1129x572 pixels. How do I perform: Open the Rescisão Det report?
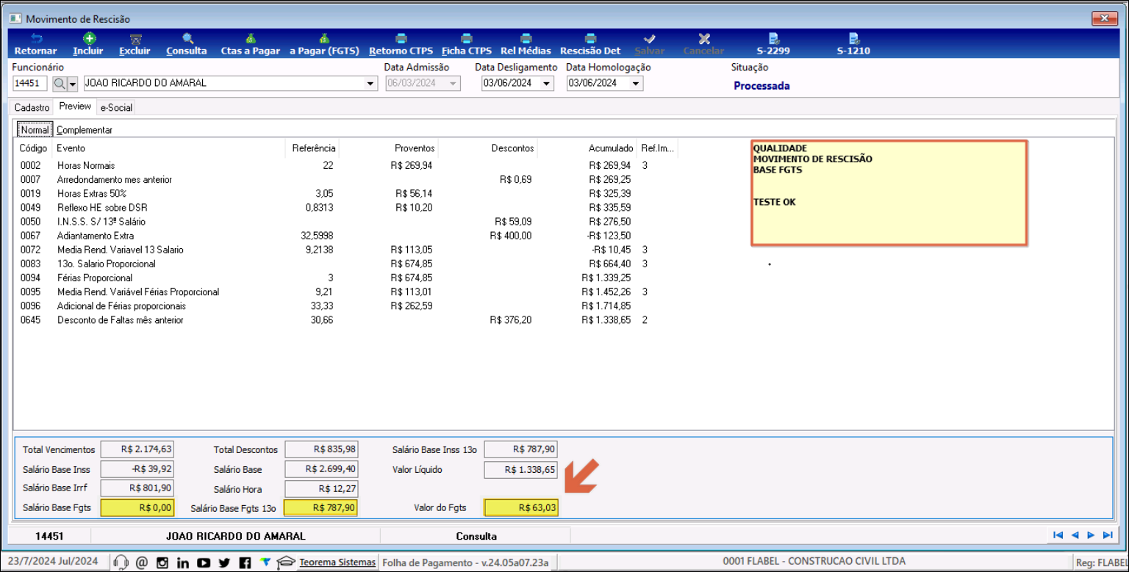click(590, 44)
